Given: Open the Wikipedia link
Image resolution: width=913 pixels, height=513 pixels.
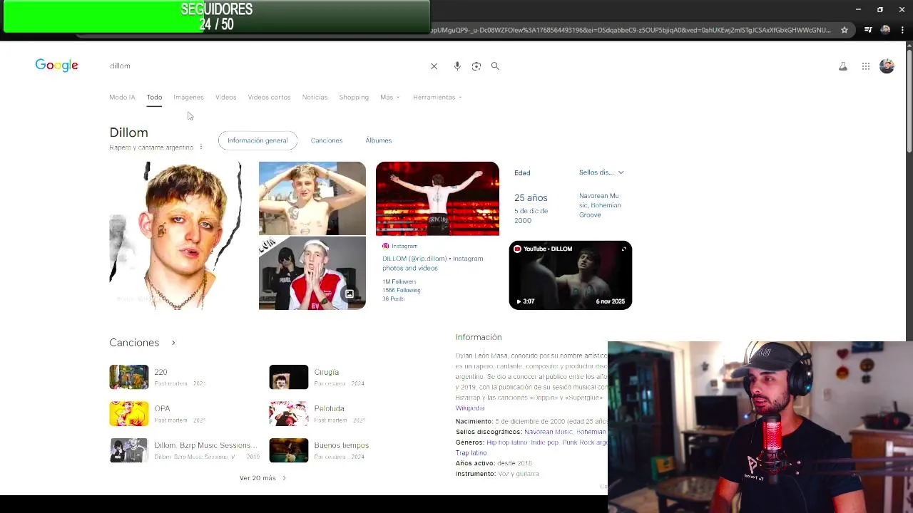Looking at the screenshot, I should [x=470, y=408].
